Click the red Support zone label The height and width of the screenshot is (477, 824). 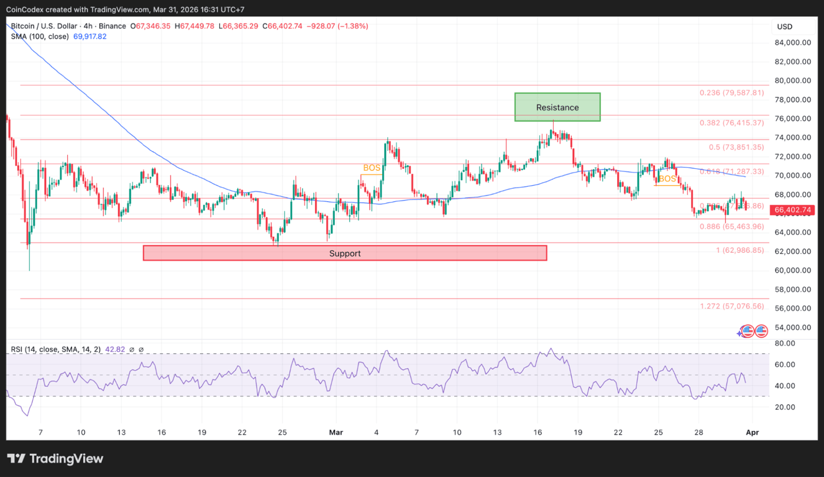[345, 253]
